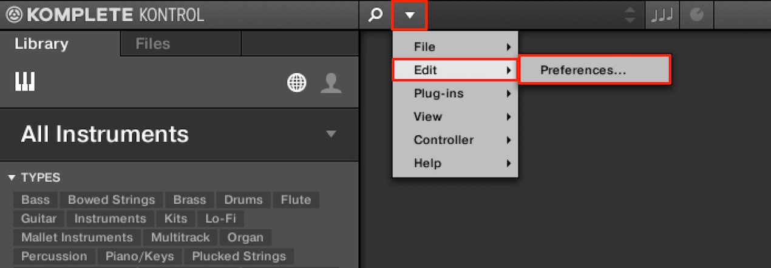Step through presets with up/down arrows

pyautogui.click(x=631, y=15)
